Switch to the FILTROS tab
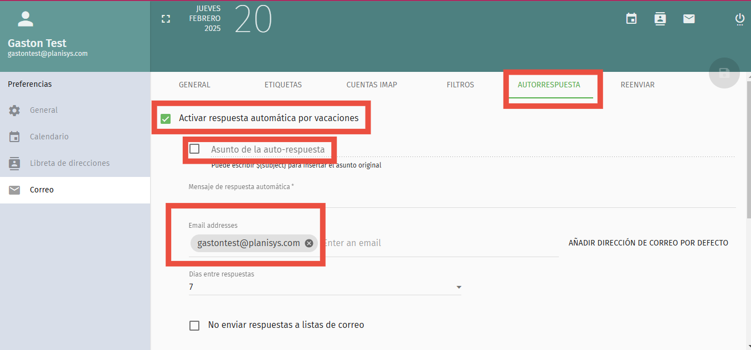The width and height of the screenshot is (751, 350). [460, 85]
